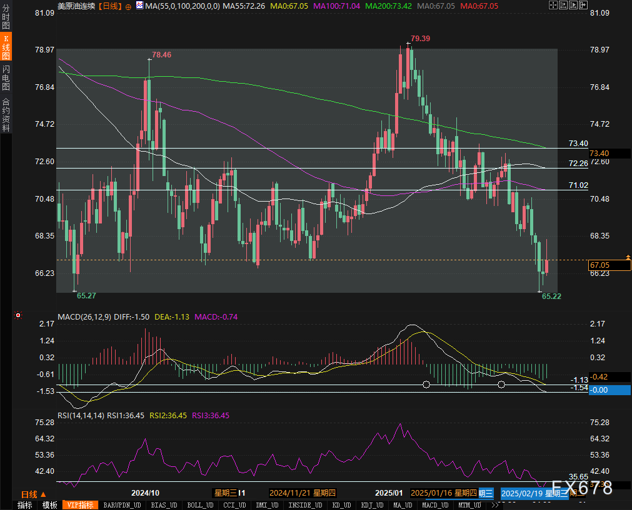Expand the 日线 period selector at bottom left
The height and width of the screenshot is (510, 632).
[34, 494]
